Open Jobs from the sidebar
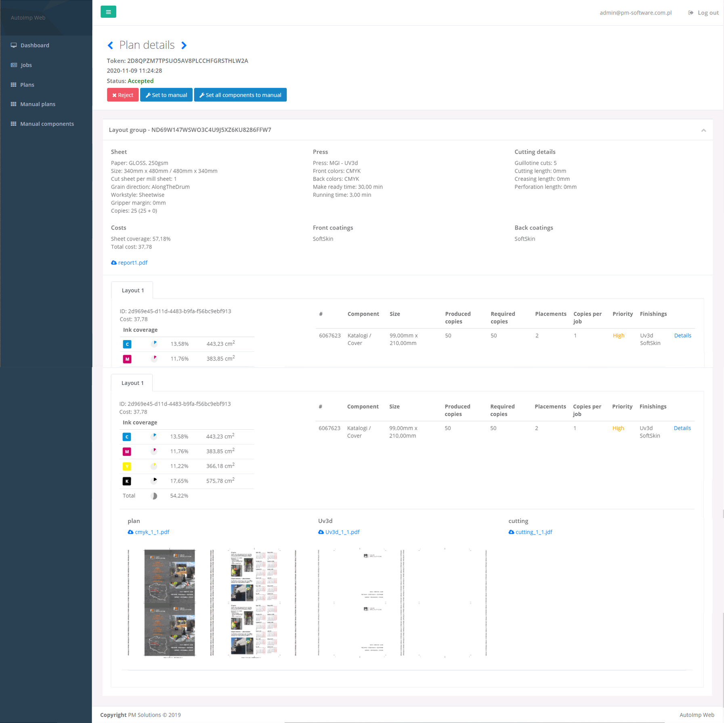 click(x=26, y=65)
